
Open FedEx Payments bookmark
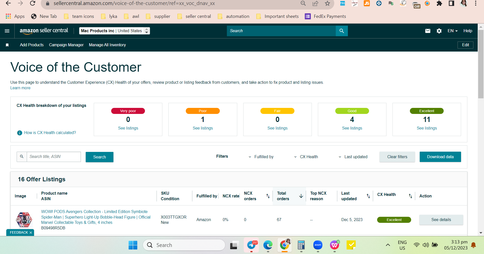pos(325,16)
